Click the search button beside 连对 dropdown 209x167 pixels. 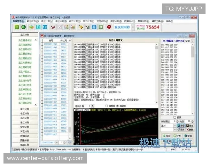(x=181, y=126)
